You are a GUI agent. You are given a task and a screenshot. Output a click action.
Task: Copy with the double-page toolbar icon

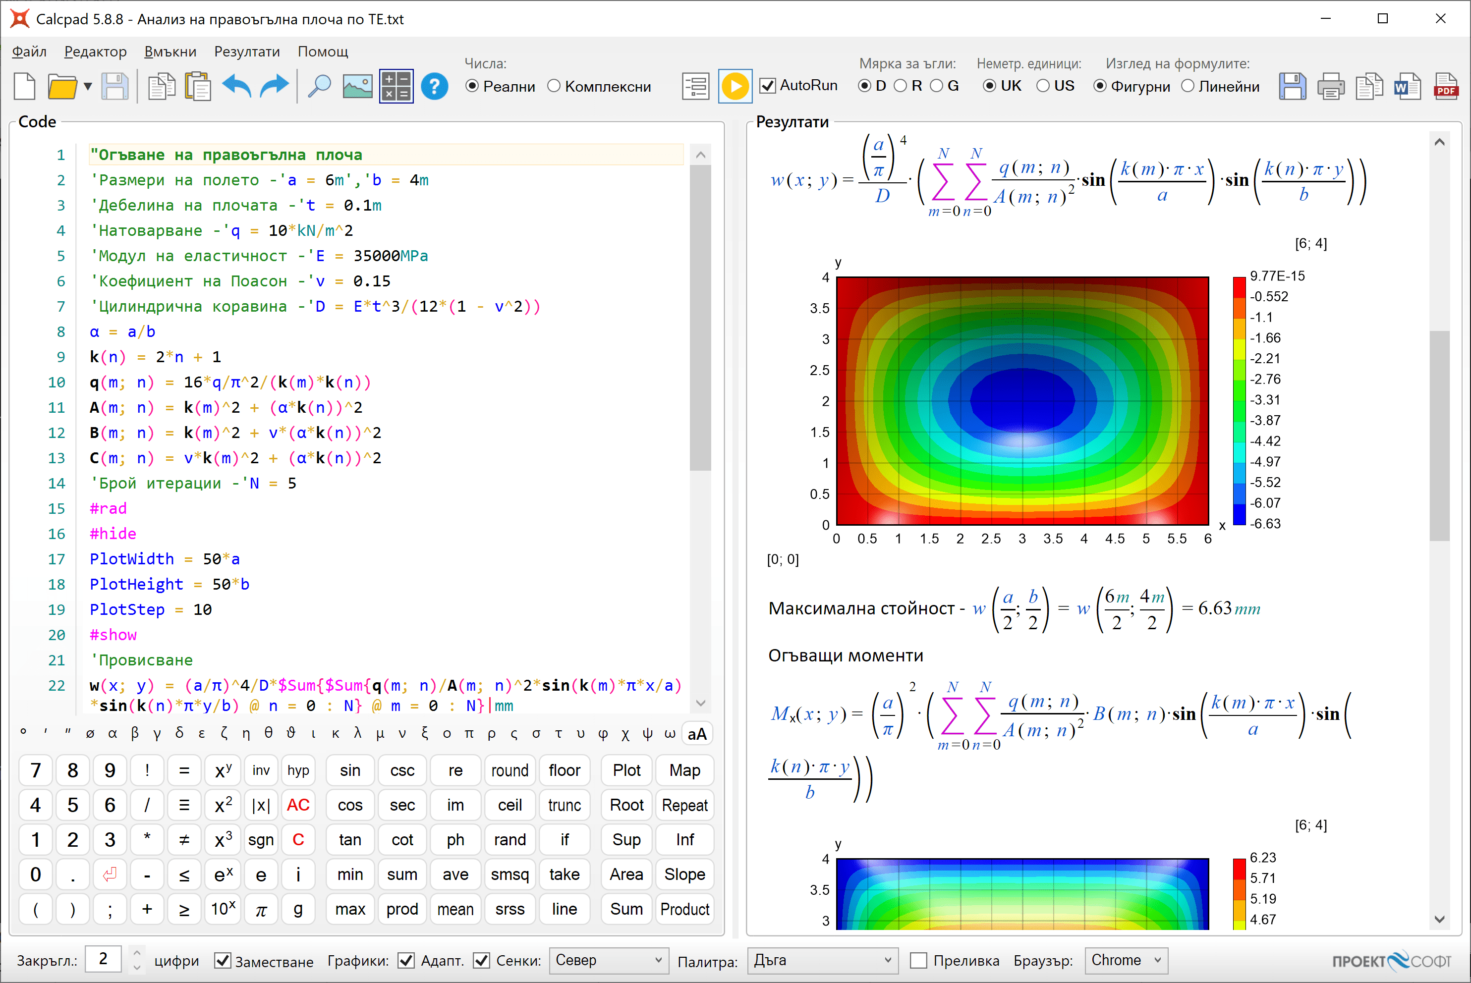click(161, 87)
